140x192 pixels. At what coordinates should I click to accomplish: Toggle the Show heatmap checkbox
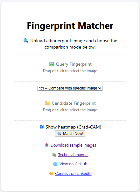[42, 127]
